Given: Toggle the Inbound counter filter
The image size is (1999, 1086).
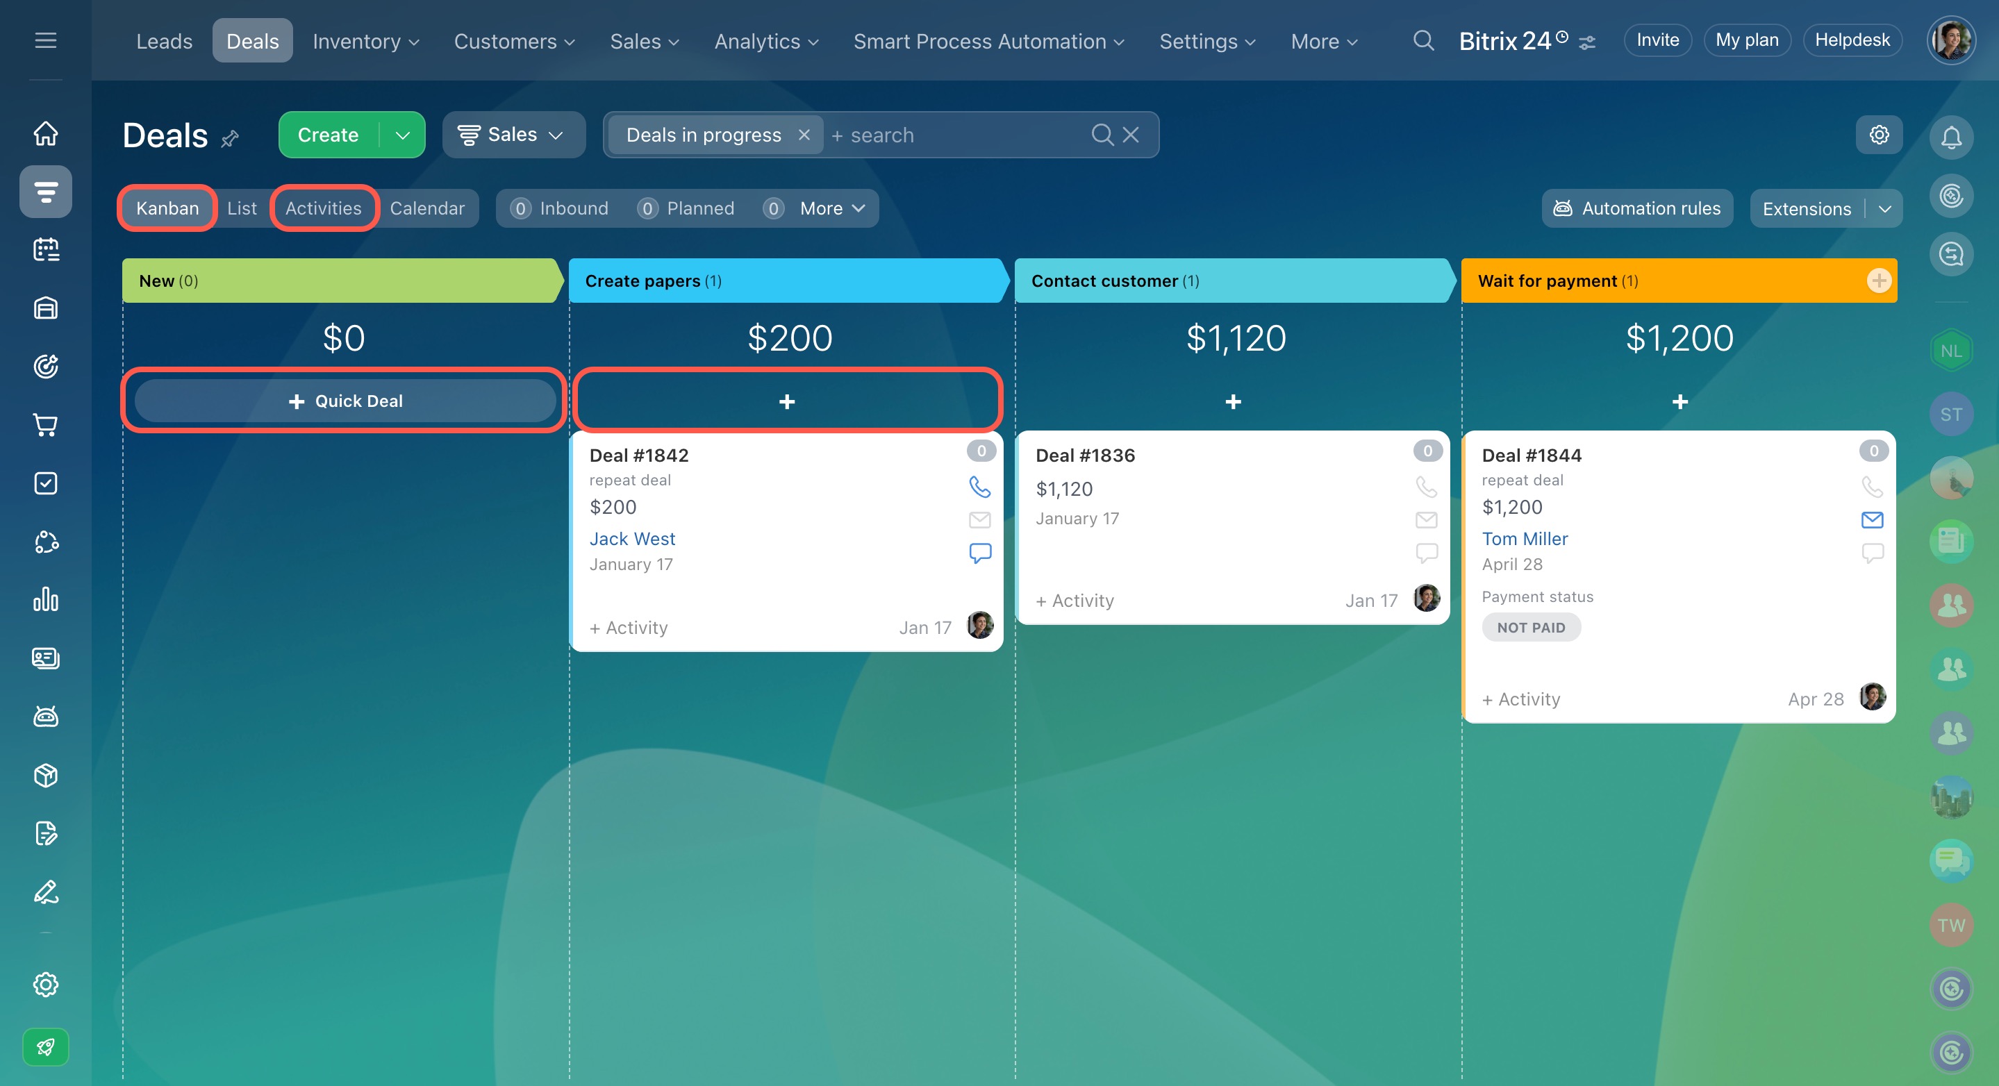Looking at the screenshot, I should point(560,209).
